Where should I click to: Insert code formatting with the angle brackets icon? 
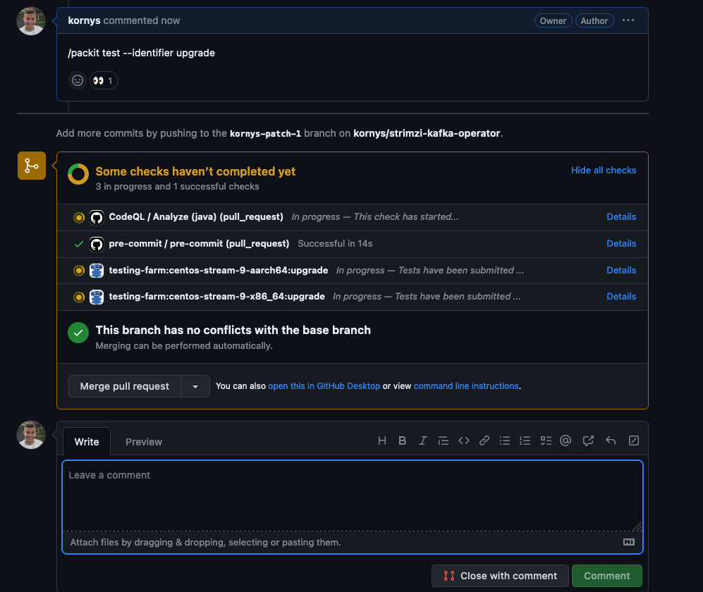(464, 441)
